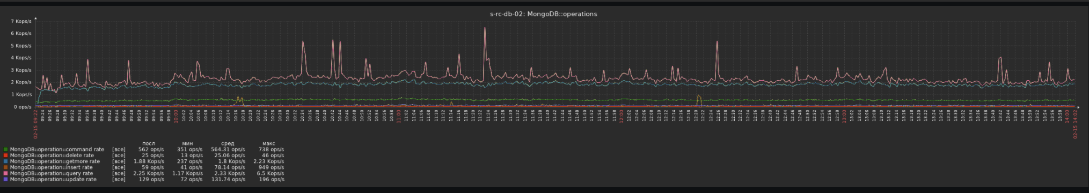
Task: Click the 25.06 ops/s delete average value
Action: 230,156
